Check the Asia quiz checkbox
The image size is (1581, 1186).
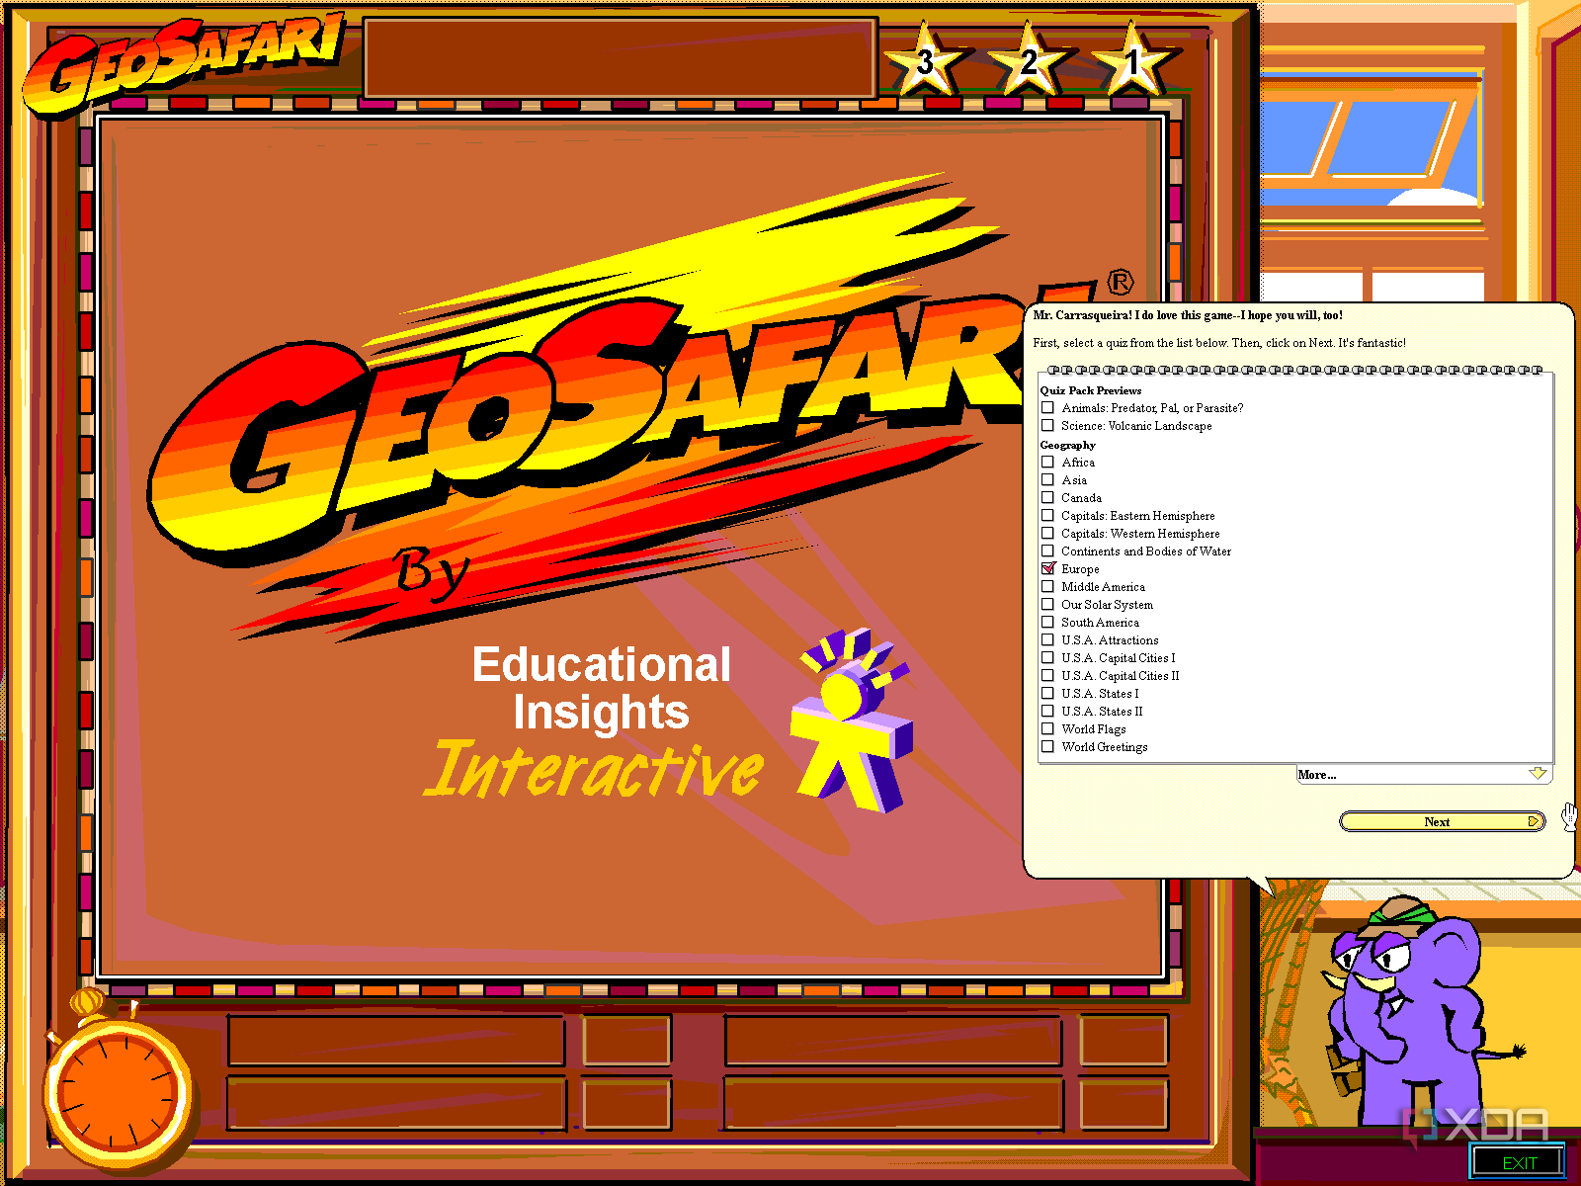coord(1047,479)
